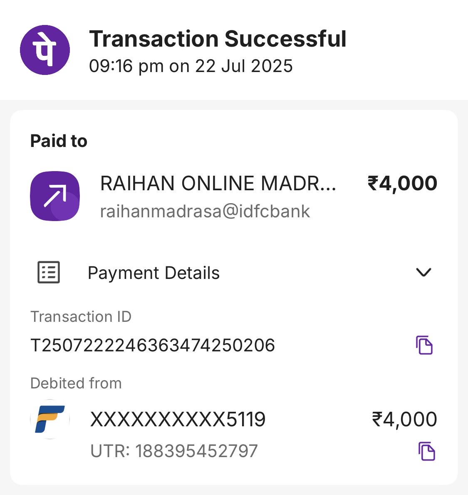Screen dimensions: 468x495
Task: Click the UTR: 188395452797 text
Action: click(174, 451)
